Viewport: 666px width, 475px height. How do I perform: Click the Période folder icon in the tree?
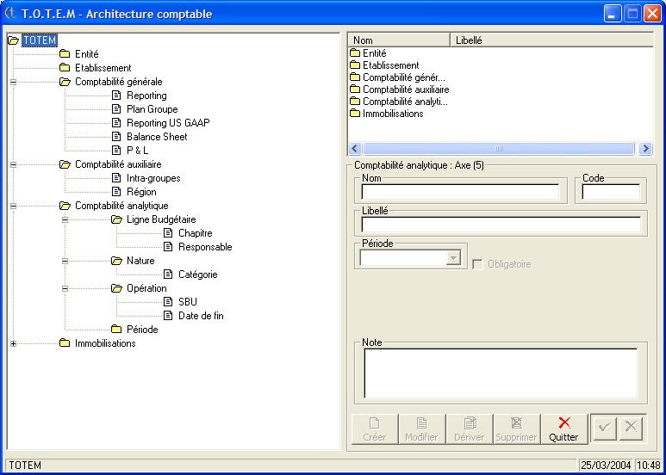tap(116, 330)
